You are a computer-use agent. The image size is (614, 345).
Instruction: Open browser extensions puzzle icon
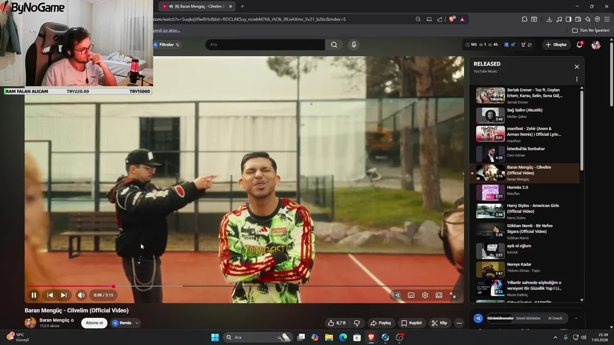(x=524, y=19)
